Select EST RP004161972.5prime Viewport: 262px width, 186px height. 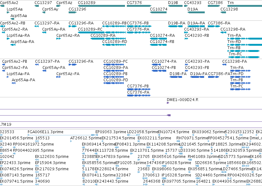pyautogui.click(x=34, y=144)
